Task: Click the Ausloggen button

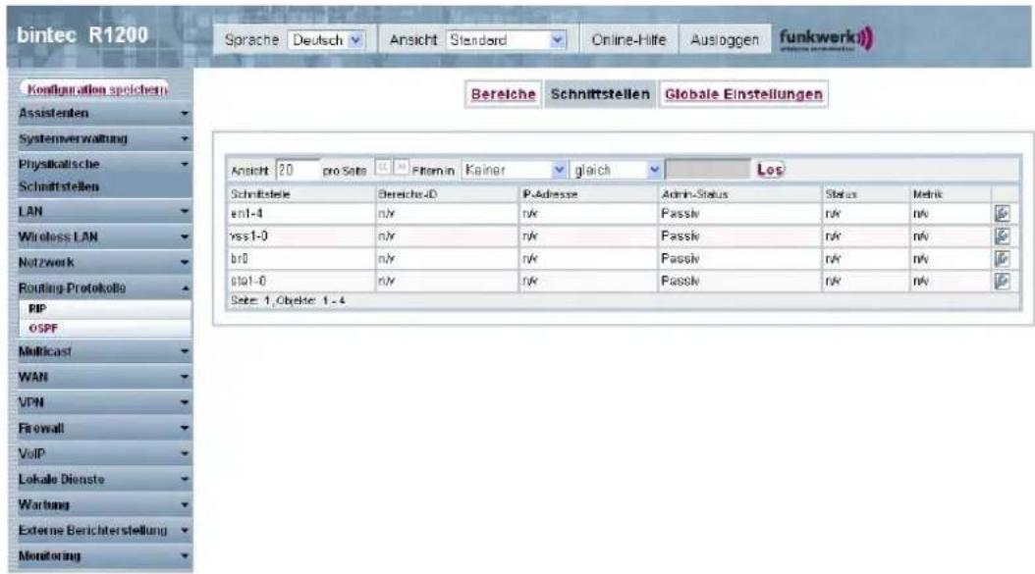Action: point(725,40)
